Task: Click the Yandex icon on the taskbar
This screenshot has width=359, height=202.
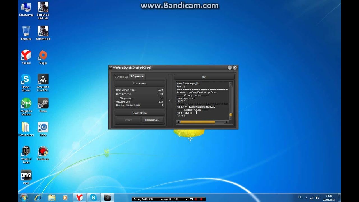Action: coord(80,198)
